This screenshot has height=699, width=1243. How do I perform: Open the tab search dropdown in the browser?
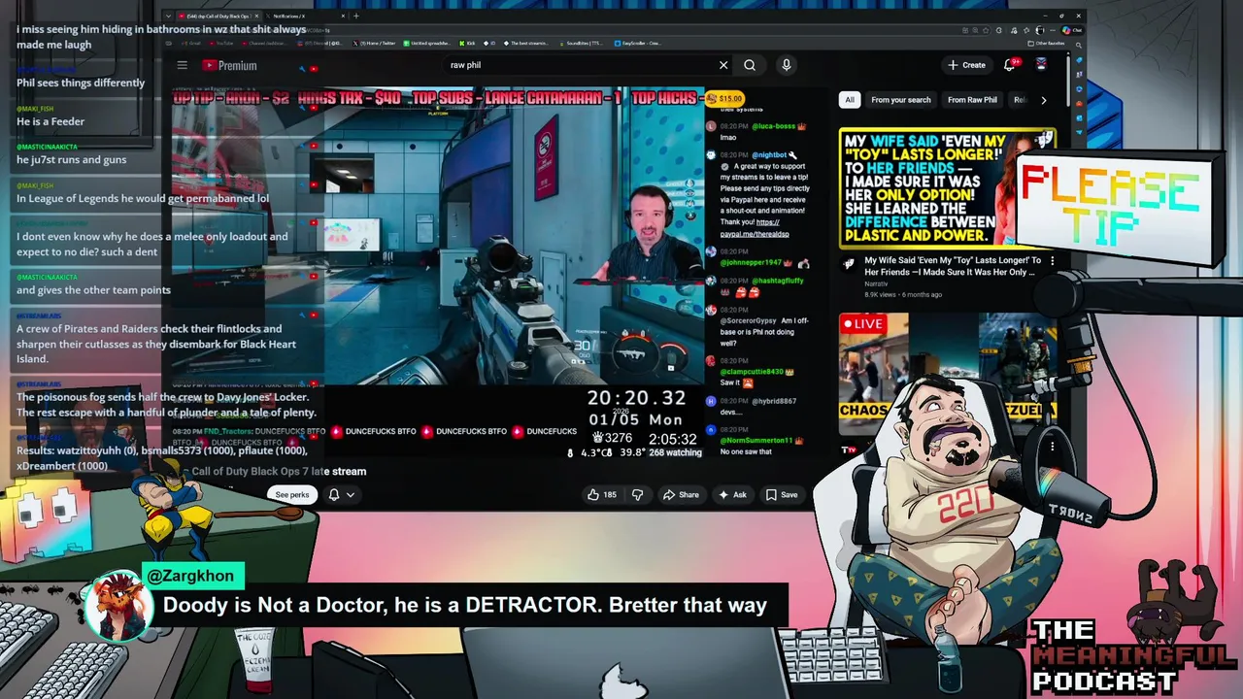(x=168, y=17)
